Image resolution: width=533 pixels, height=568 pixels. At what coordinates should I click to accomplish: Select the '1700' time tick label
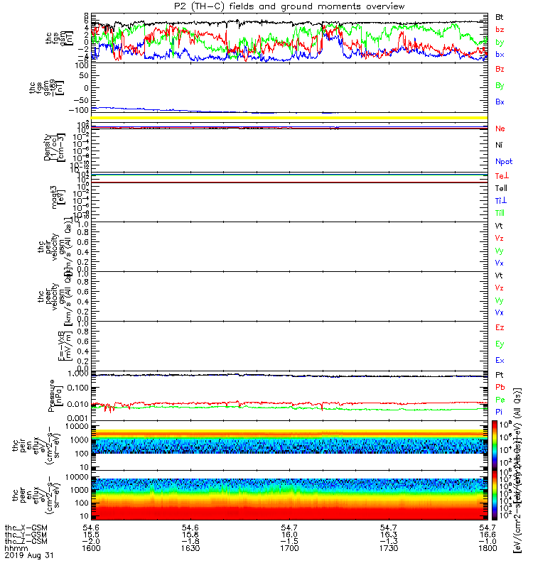(x=289, y=548)
